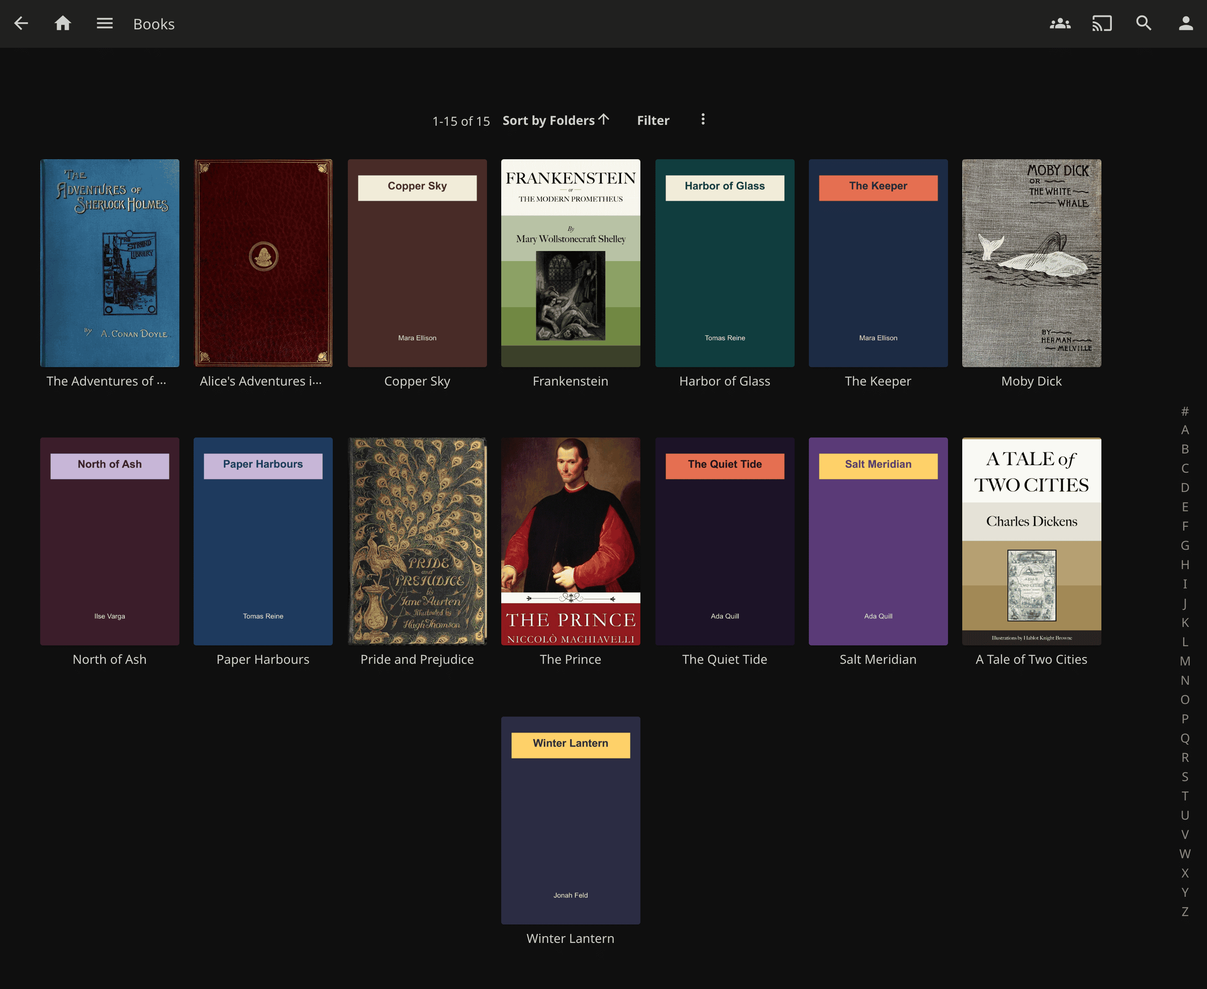Open the three-dot view options menu

pyautogui.click(x=702, y=119)
